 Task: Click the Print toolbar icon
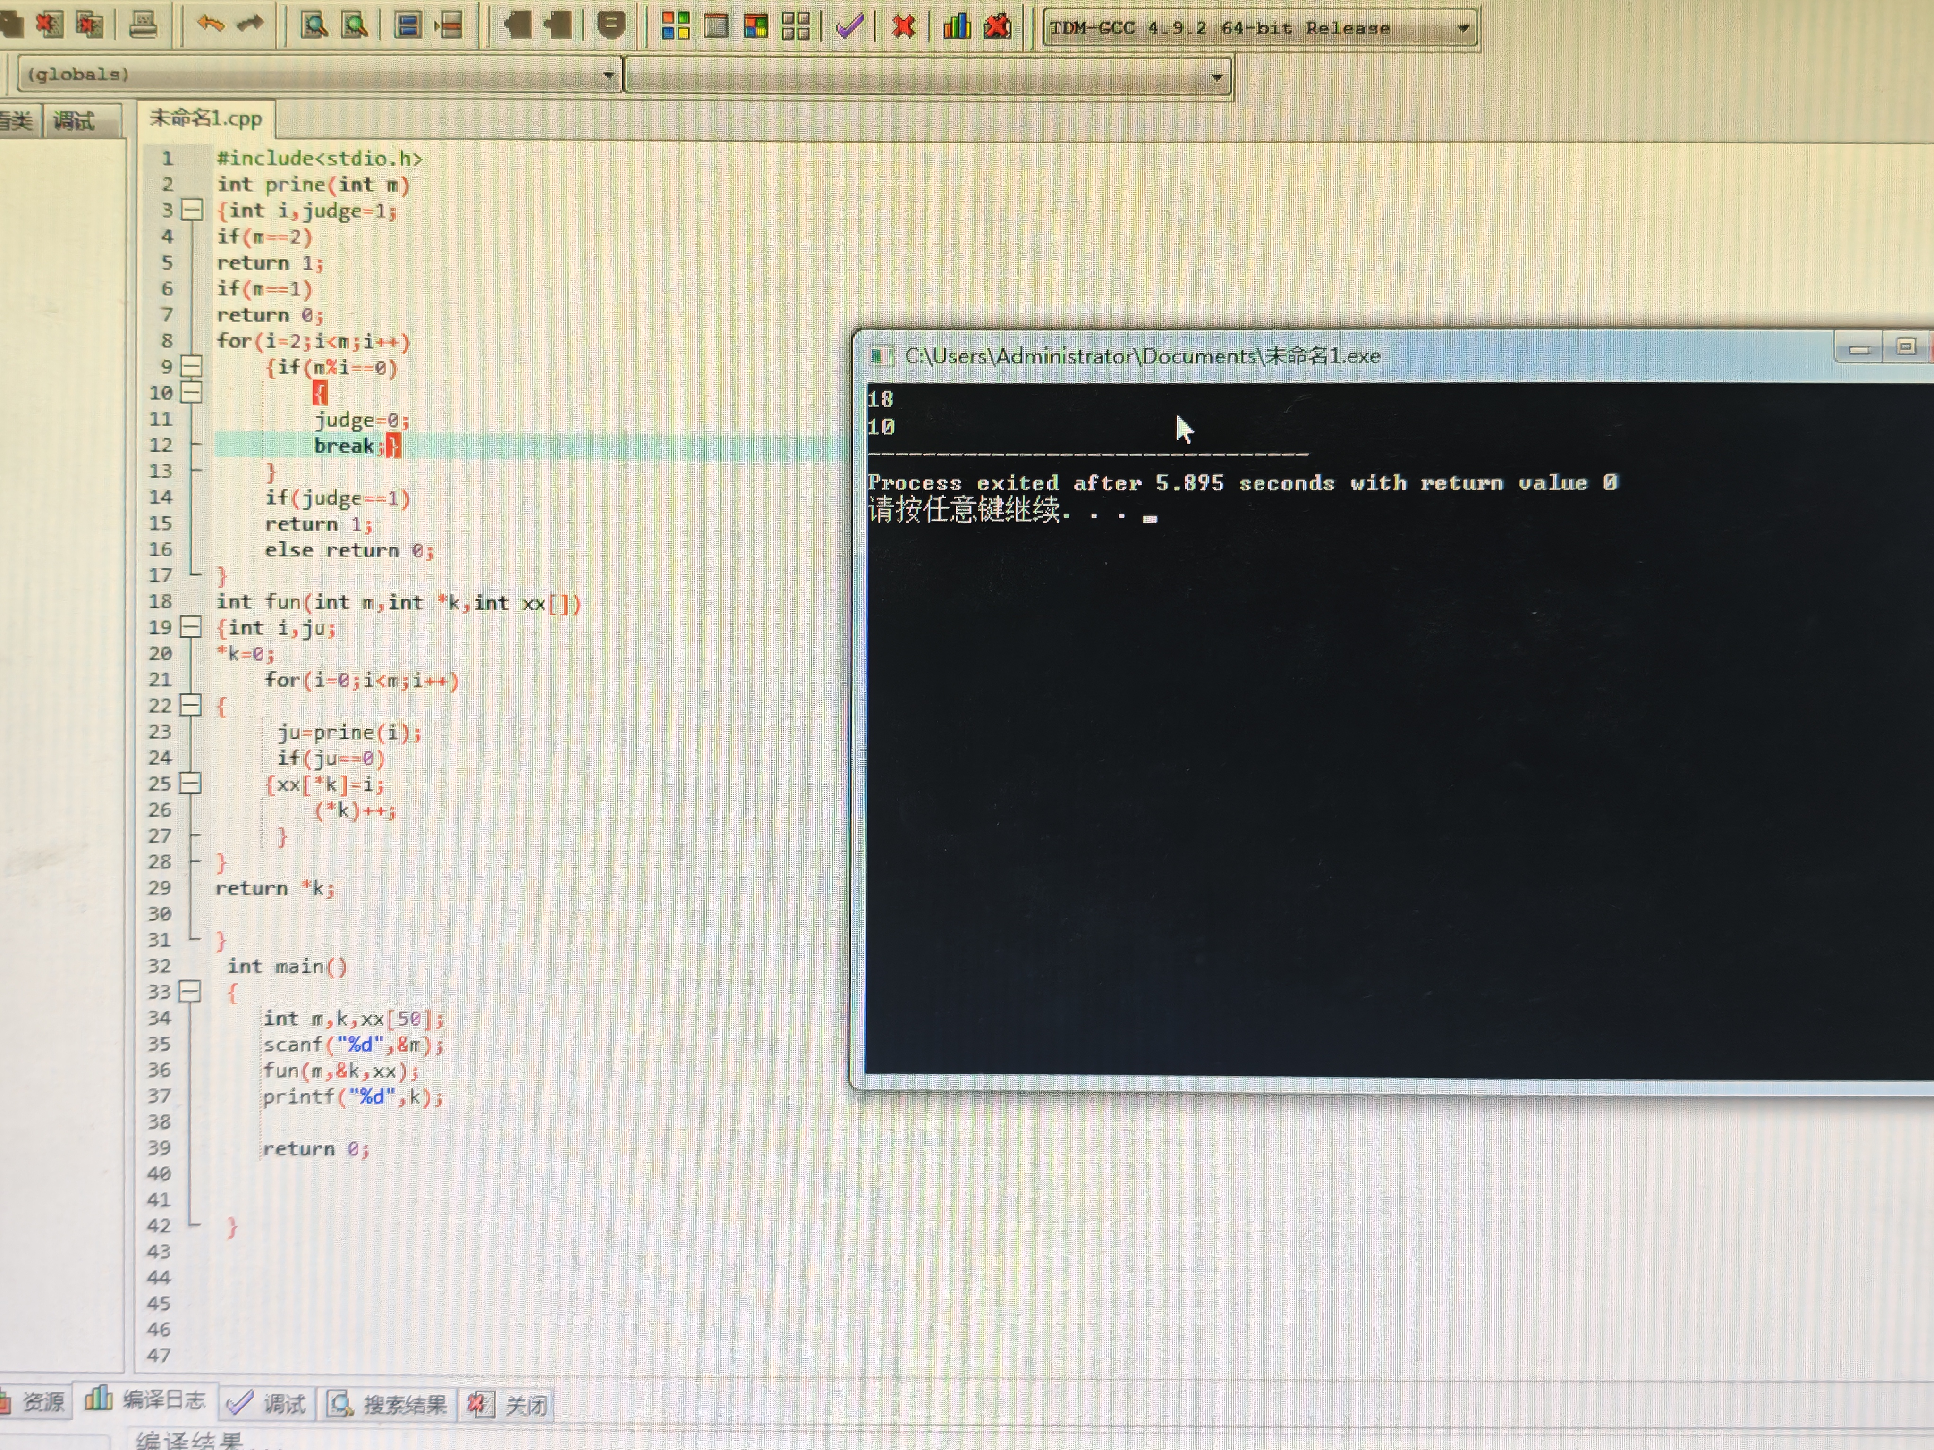(x=143, y=25)
